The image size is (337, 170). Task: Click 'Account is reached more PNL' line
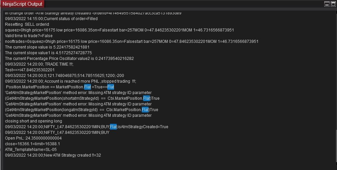coord(70,81)
